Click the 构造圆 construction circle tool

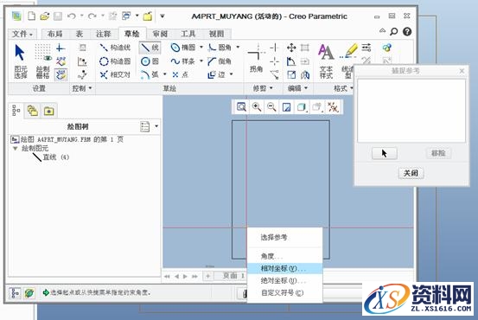pyautogui.click(x=115, y=61)
